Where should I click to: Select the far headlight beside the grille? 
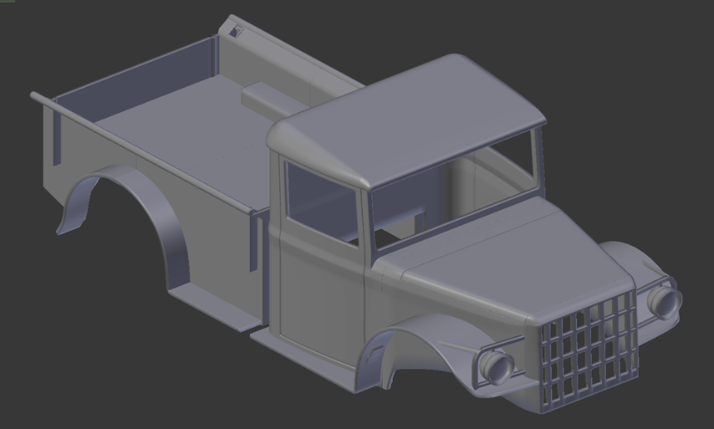coord(665,302)
